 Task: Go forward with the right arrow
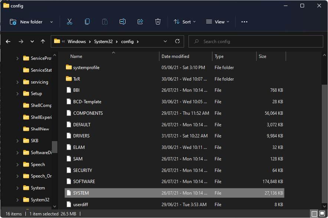(x=21, y=42)
